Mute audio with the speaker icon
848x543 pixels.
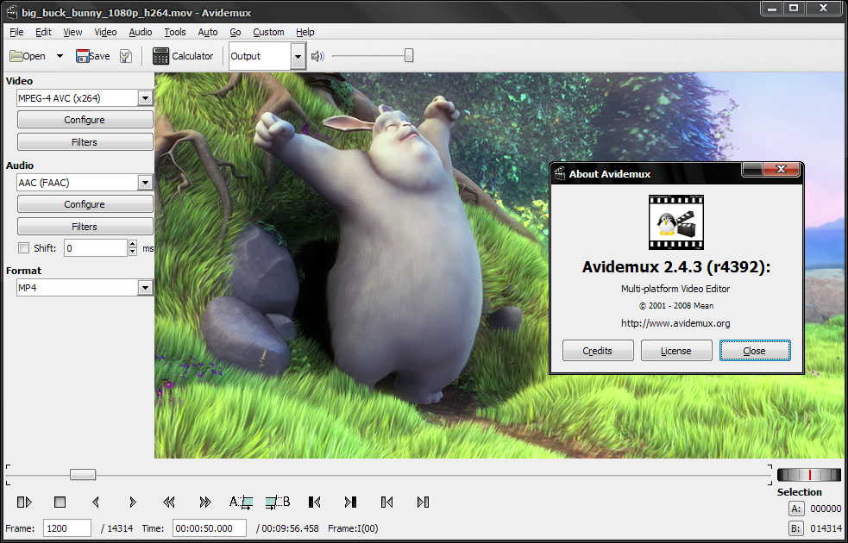click(x=317, y=55)
